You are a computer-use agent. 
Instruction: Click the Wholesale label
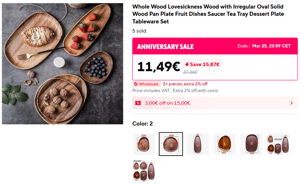point(149,84)
